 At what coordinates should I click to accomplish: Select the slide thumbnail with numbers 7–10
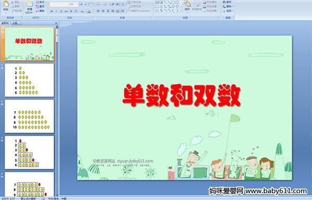29,116
